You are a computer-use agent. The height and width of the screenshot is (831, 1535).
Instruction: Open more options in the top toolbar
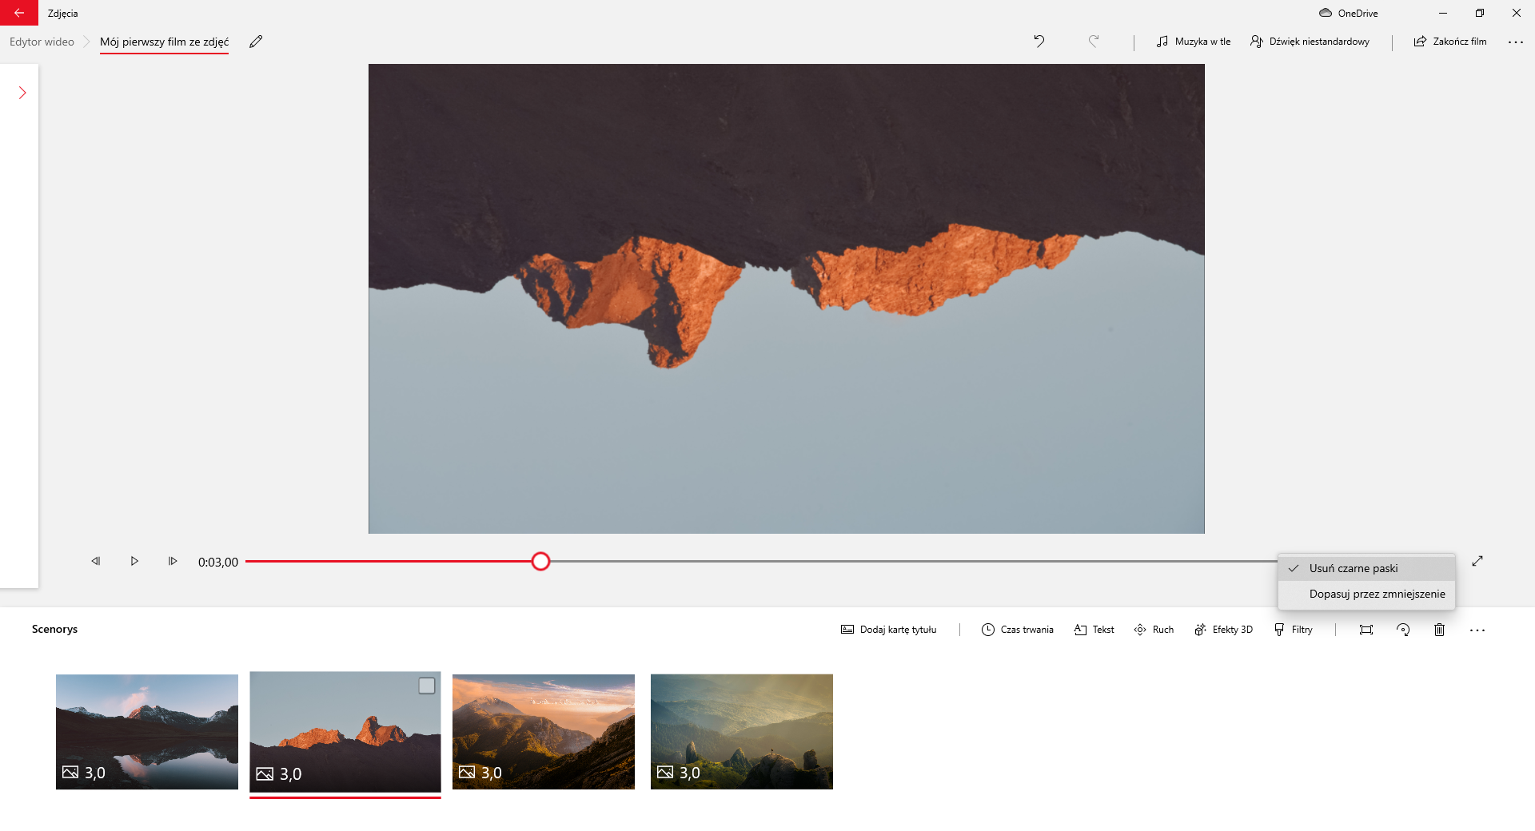coord(1515,42)
